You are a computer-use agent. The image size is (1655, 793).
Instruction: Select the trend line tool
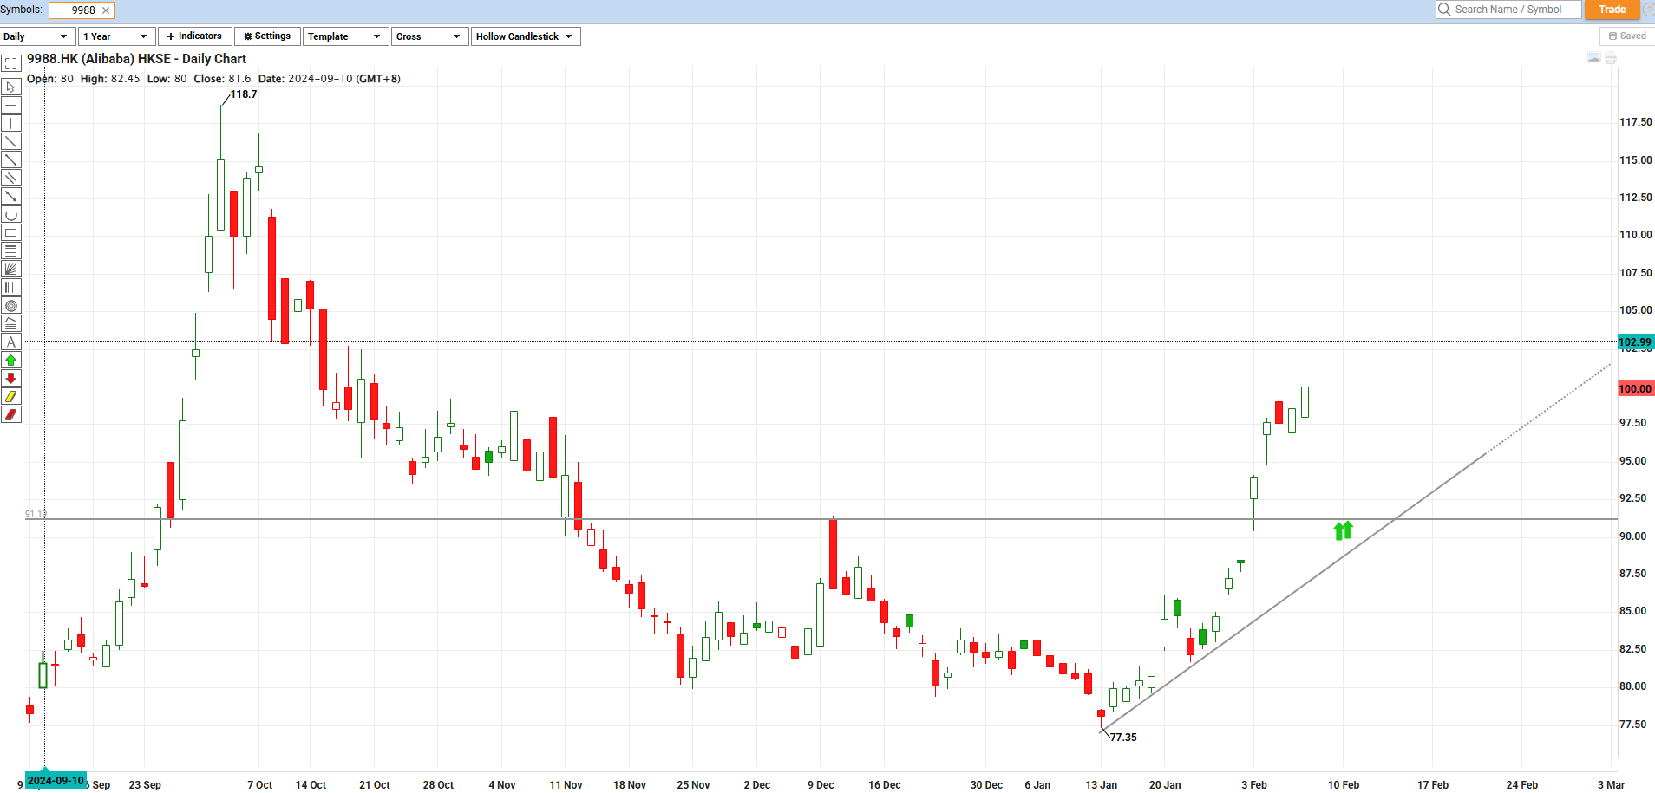click(x=11, y=141)
